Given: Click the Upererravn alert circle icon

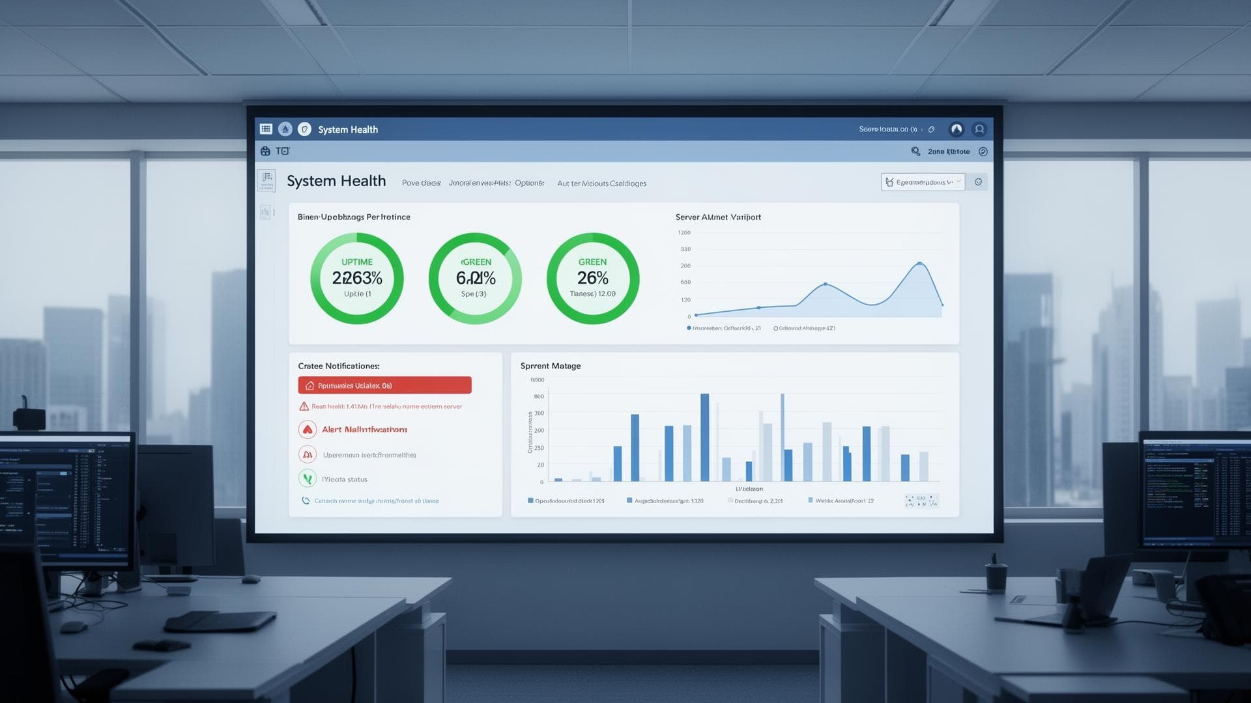Looking at the screenshot, I should (308, 454).
